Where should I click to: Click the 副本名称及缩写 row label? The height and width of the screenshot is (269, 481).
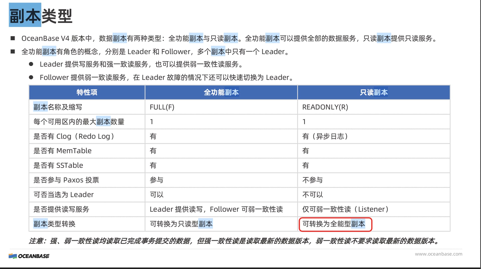coord(58,107)
